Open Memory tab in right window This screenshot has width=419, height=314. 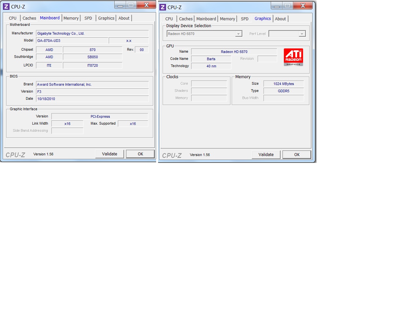tap(228, 19)
